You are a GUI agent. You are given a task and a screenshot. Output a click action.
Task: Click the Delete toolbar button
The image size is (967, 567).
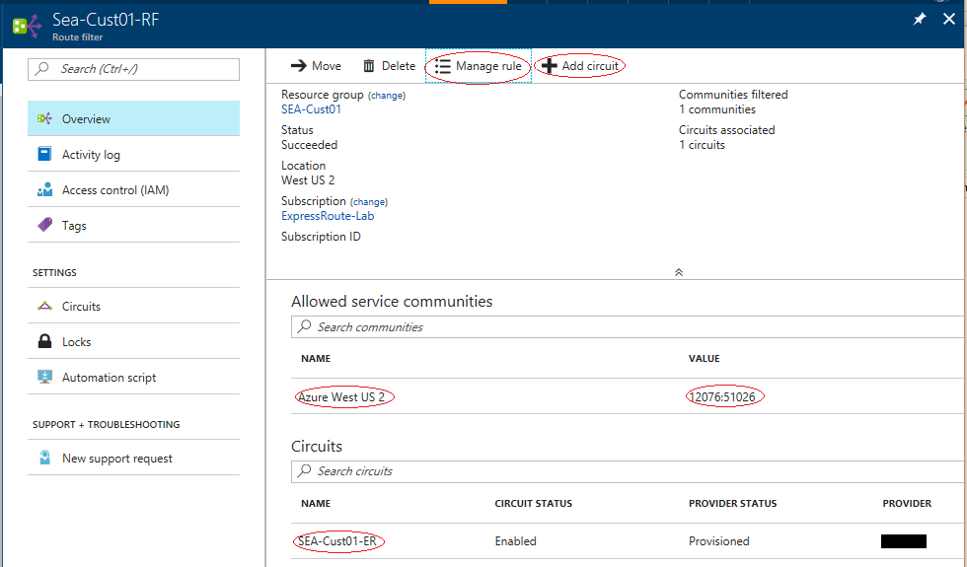(389, 66)
